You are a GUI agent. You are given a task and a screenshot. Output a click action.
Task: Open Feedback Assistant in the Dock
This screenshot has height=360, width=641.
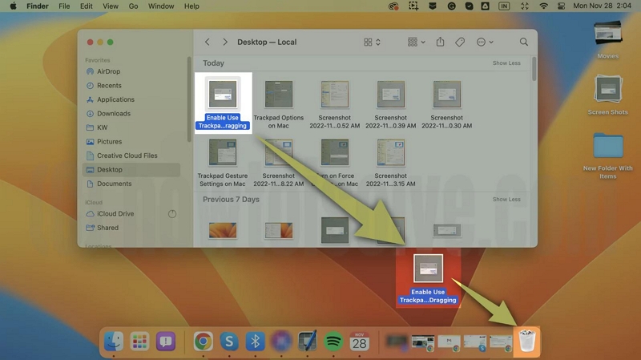166,342
